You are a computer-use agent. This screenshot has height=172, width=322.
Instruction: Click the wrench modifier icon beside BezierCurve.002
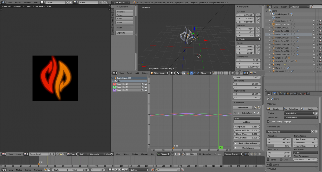coord(298,31)
